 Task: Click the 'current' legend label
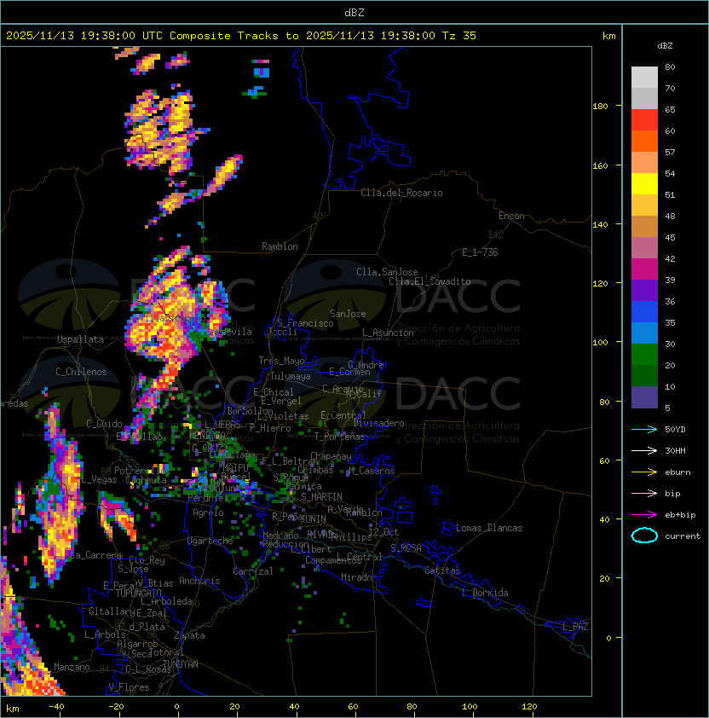pyautogui.click(x=683, y=536)
